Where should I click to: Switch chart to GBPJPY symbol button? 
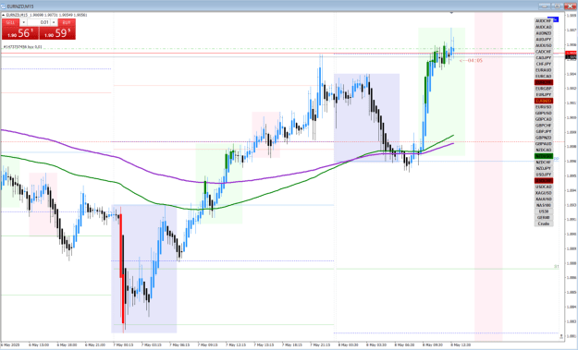(x=544, y=131)
